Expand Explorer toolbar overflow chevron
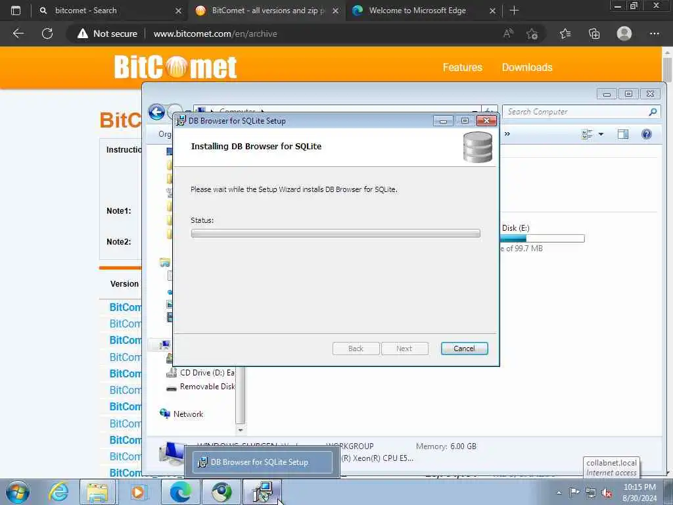This screenshot has width=673, height=505. (x=507, y=134)
